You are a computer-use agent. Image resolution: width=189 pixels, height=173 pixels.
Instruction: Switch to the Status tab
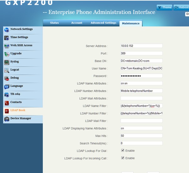[x=54, y=23]
